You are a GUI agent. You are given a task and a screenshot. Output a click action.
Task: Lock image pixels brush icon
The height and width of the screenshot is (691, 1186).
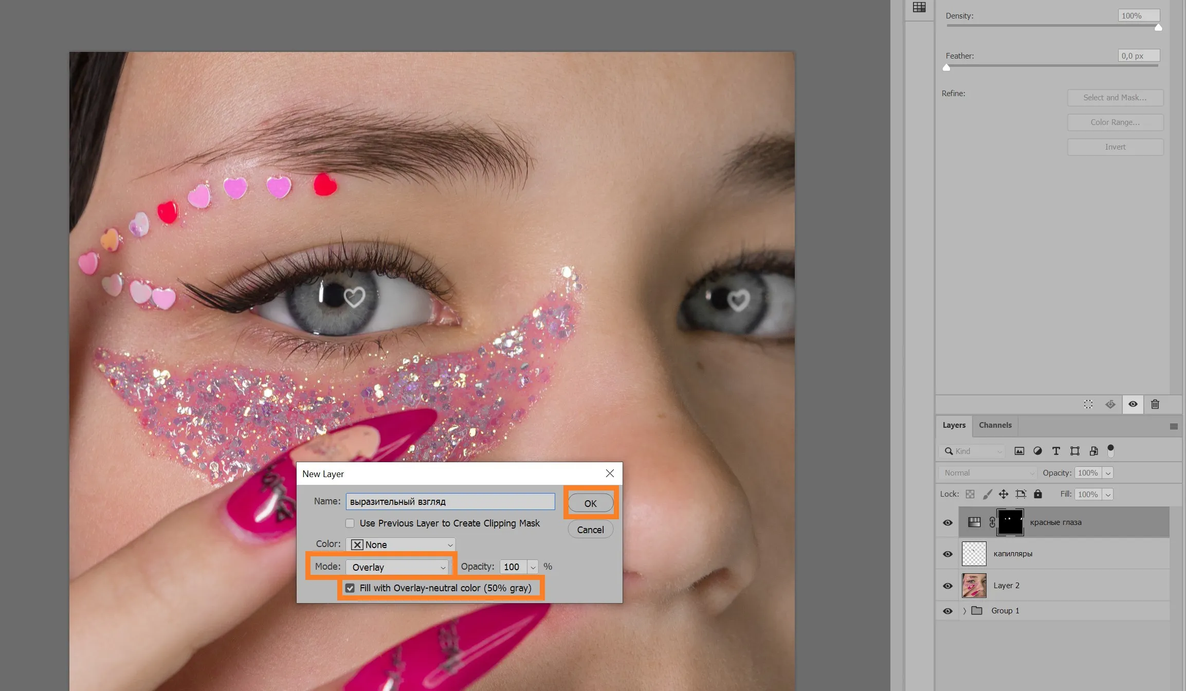[987, 494]
